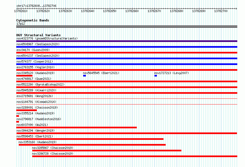The width and height of the screenshot is (245, 167).
Task: Click ruler position 13782630
Action: pos(65,11)
